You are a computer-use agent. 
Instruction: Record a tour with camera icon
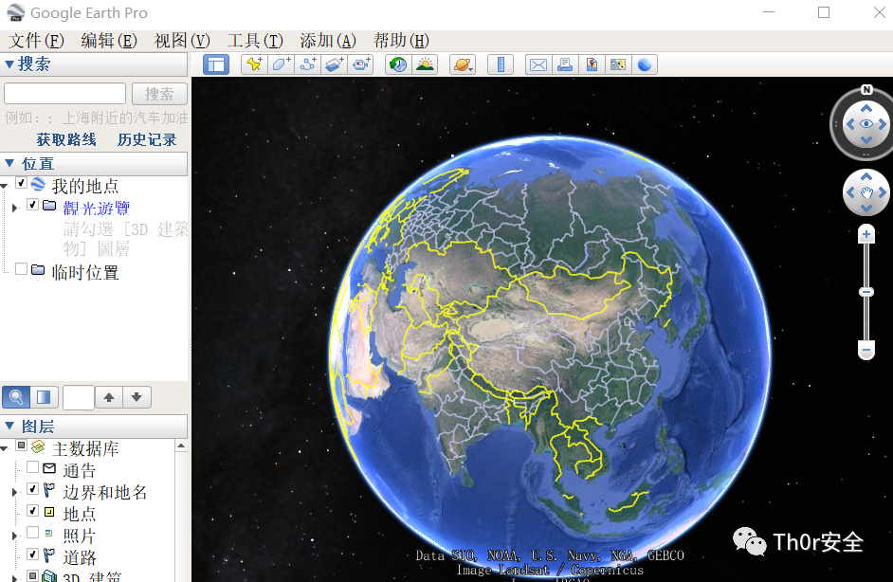pyautogui.click(x=361, y=64)
